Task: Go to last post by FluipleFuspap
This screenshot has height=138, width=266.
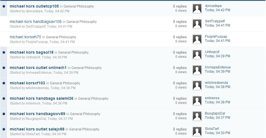Action: (217, 41)
